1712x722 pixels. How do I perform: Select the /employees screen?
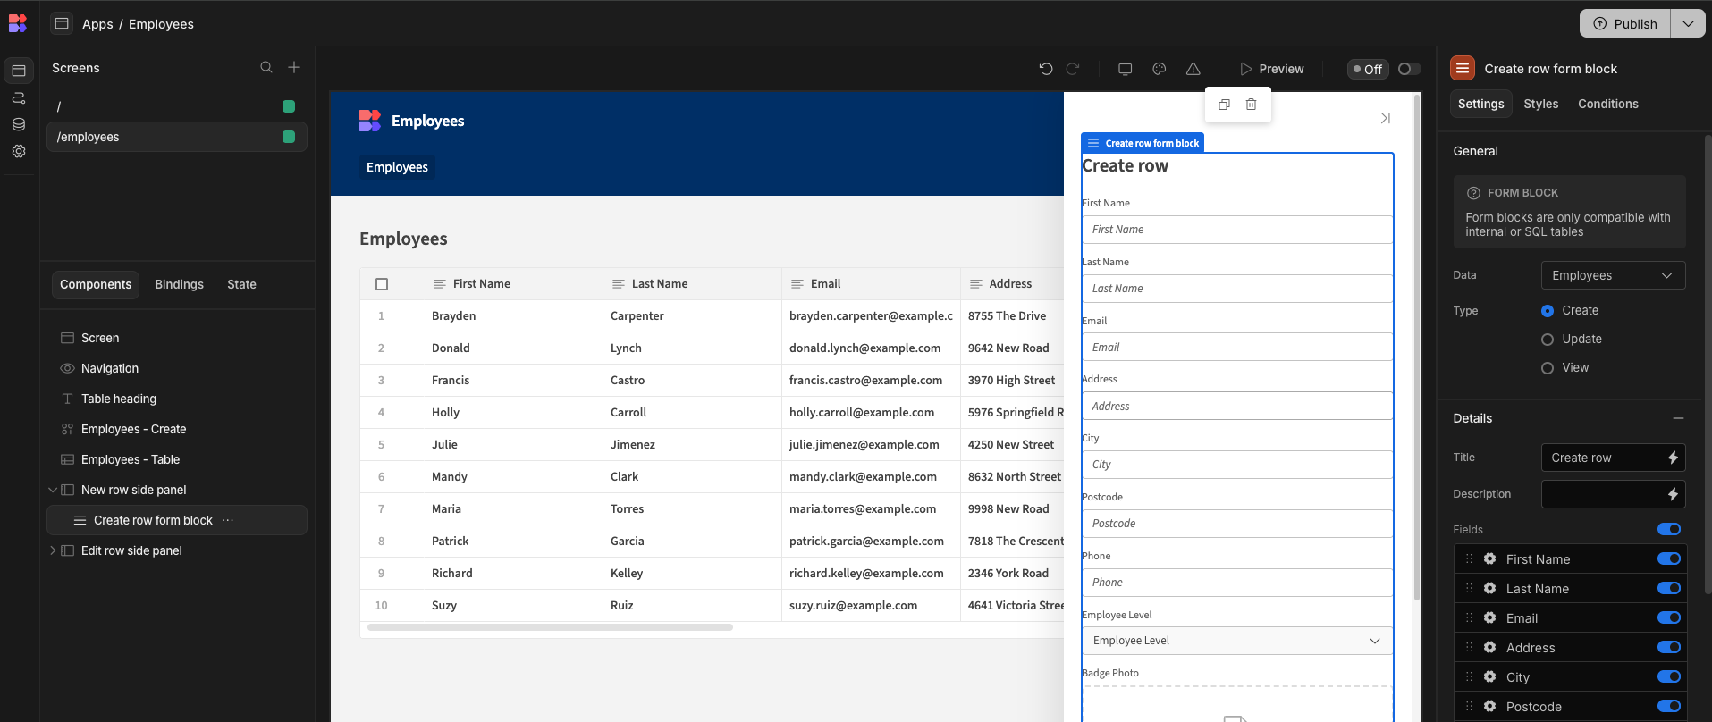(x=177, y=137)
